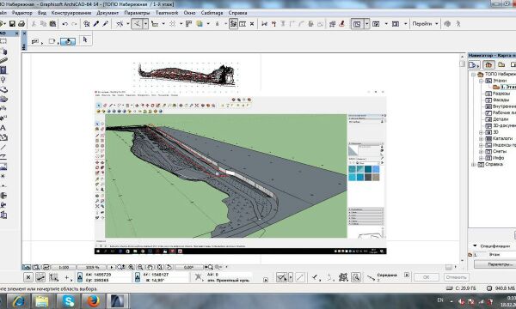Toggle the guide lines toolbar button

137,24
